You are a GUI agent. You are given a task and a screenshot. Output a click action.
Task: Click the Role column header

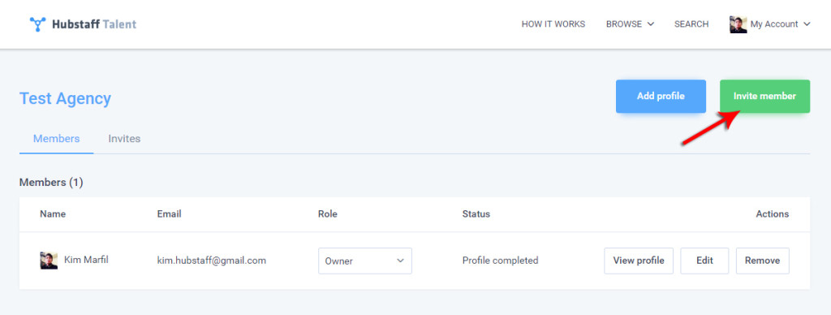tap(328, 214)
